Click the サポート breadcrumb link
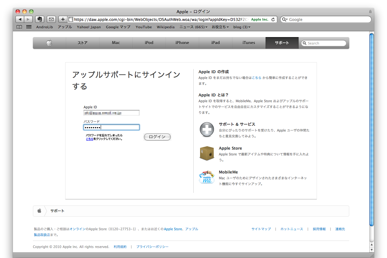Viewport: 387px width, 258px height. [57, 211]
